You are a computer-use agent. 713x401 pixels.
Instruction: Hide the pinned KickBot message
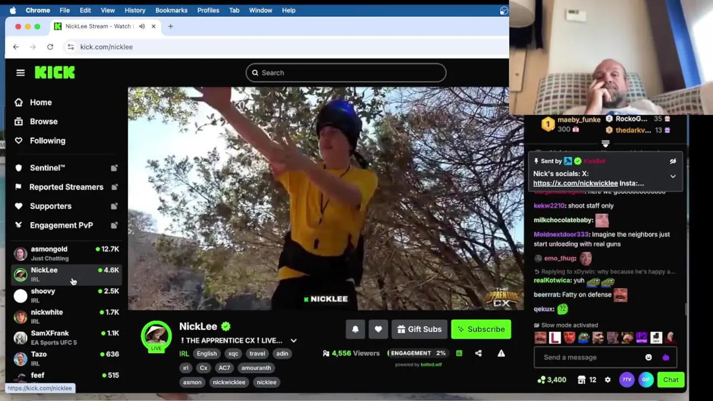click(673, 161)
